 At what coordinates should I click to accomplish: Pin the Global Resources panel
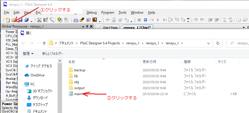point(87,27)
